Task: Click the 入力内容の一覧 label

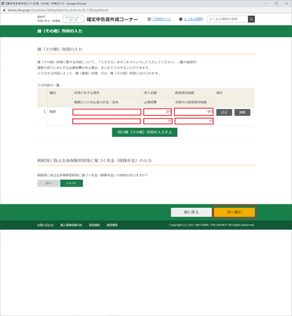Action: pyautogui.click(x=48, y=85)
